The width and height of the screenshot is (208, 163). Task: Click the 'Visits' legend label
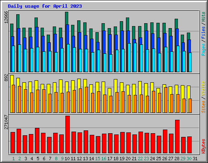(x=203, y=89)
